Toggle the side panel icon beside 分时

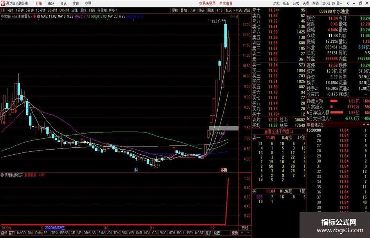[x=3, y=11]
